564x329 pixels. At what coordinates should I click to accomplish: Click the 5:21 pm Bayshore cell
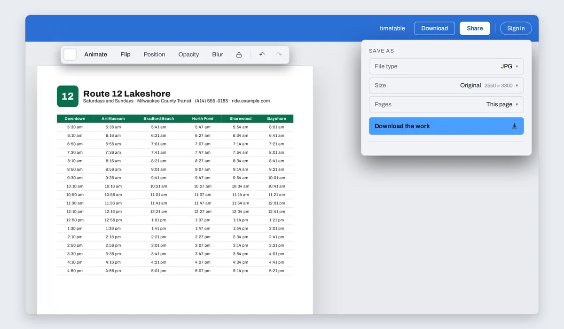[x=276, y=271]
